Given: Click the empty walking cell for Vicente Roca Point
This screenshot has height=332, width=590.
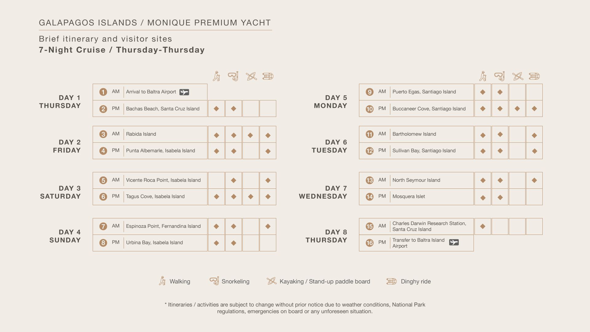Looking at the screenshot, I should 216,180.
